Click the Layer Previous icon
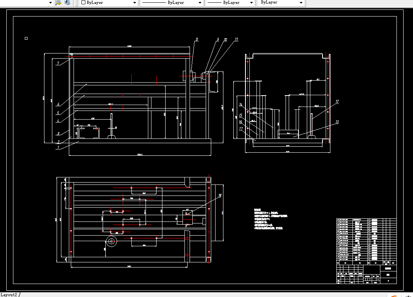The image size is (413, 297). 67,3
